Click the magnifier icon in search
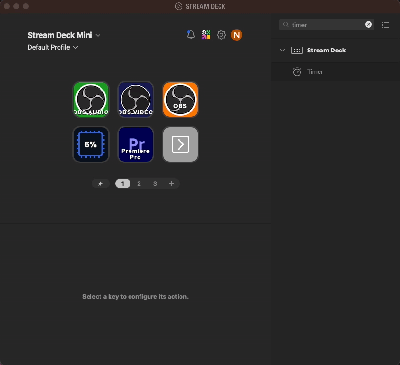The image size is (400, 365). click(x=286, y=24)
